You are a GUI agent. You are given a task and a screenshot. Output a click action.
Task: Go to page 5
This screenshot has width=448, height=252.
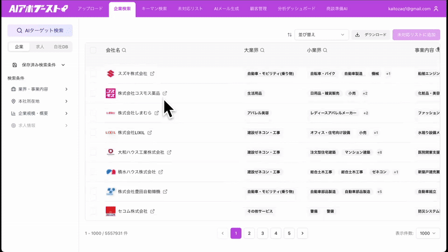click(x=289, y=234)
